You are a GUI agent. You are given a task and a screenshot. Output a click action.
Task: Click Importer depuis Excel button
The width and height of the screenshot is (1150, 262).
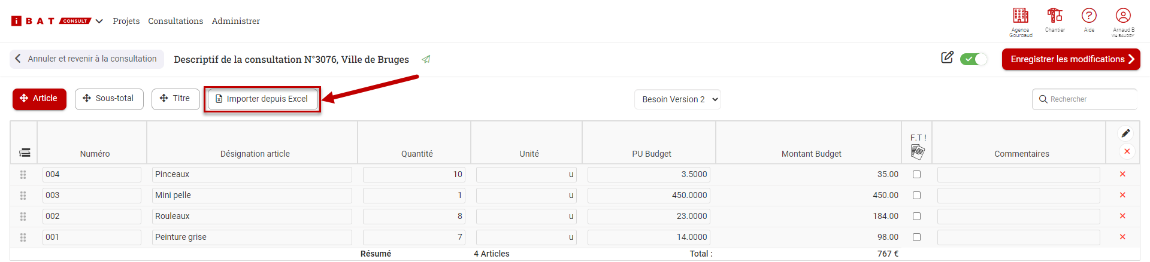262,99
